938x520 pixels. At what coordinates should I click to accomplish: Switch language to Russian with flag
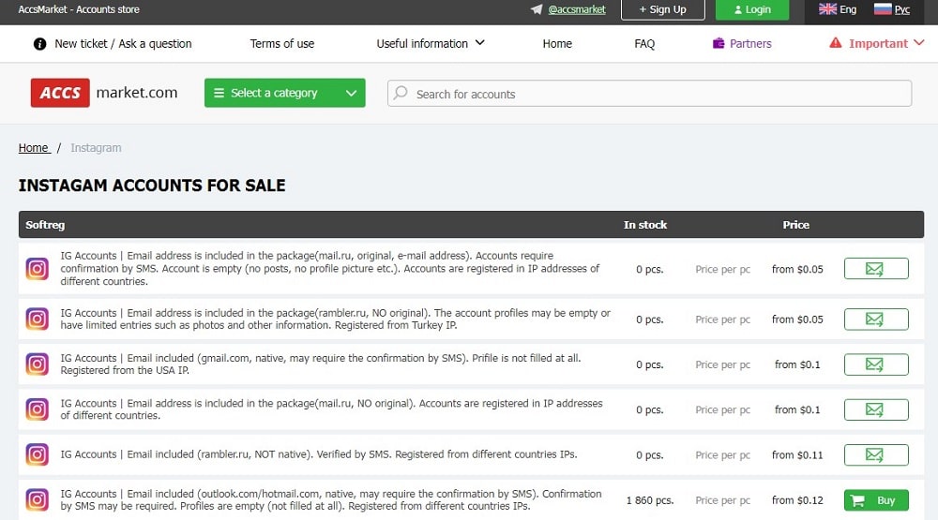(x=892, y=9)
